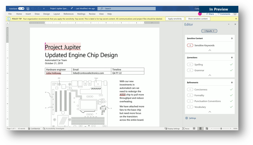The width and height of the screenshot is (253, 145).
Task: Select the Grammar correction row
Action: 210,70
